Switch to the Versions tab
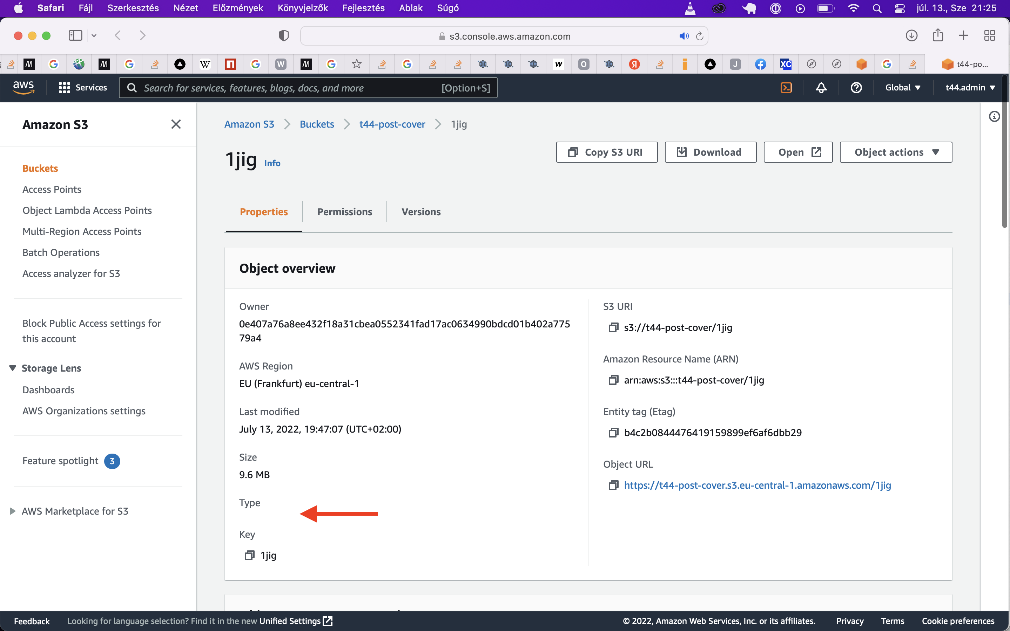Screen dimensions: 1010x631 [421, 211]
